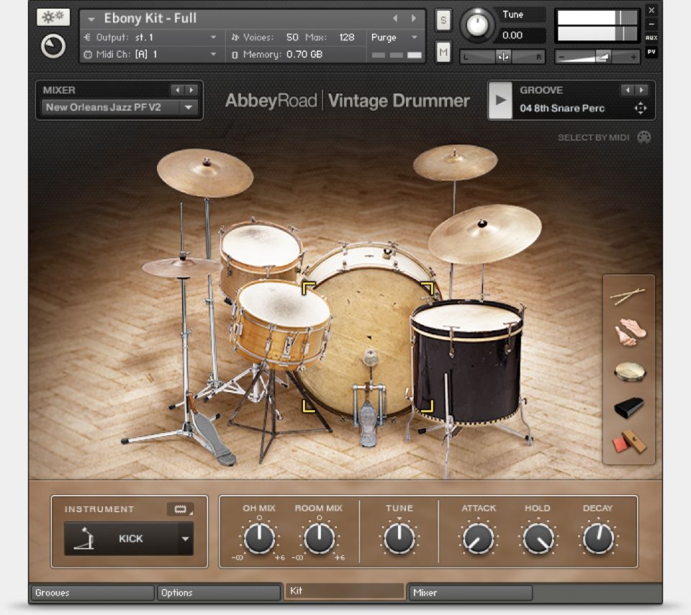This screenshot has height=615, width=691.
Task: Play the 04 8th Snare Perc groove
Action: coord(500,100)
